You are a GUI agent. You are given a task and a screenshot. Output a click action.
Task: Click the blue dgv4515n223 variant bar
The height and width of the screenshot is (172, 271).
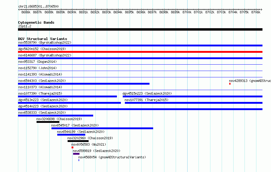tap(192, 96)
